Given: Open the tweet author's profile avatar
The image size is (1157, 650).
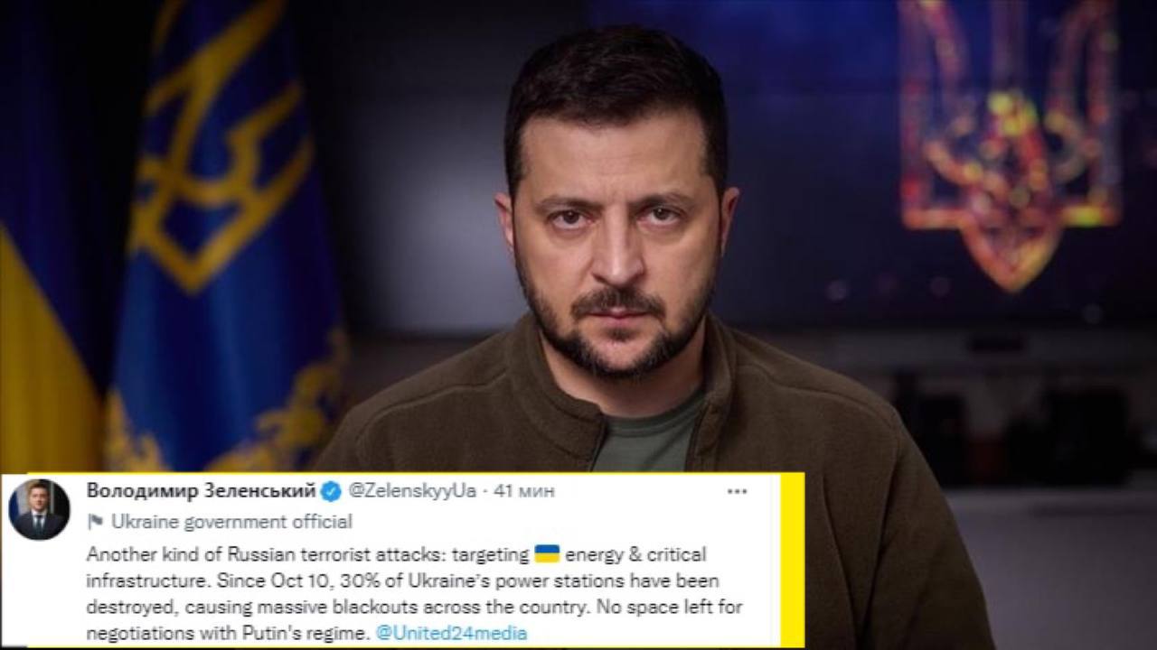Looking at the screenshot, I should coord(39,510).
